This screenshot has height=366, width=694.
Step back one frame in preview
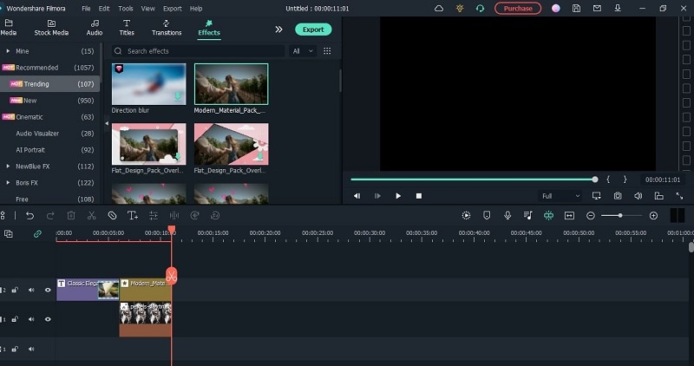(357, 196)
